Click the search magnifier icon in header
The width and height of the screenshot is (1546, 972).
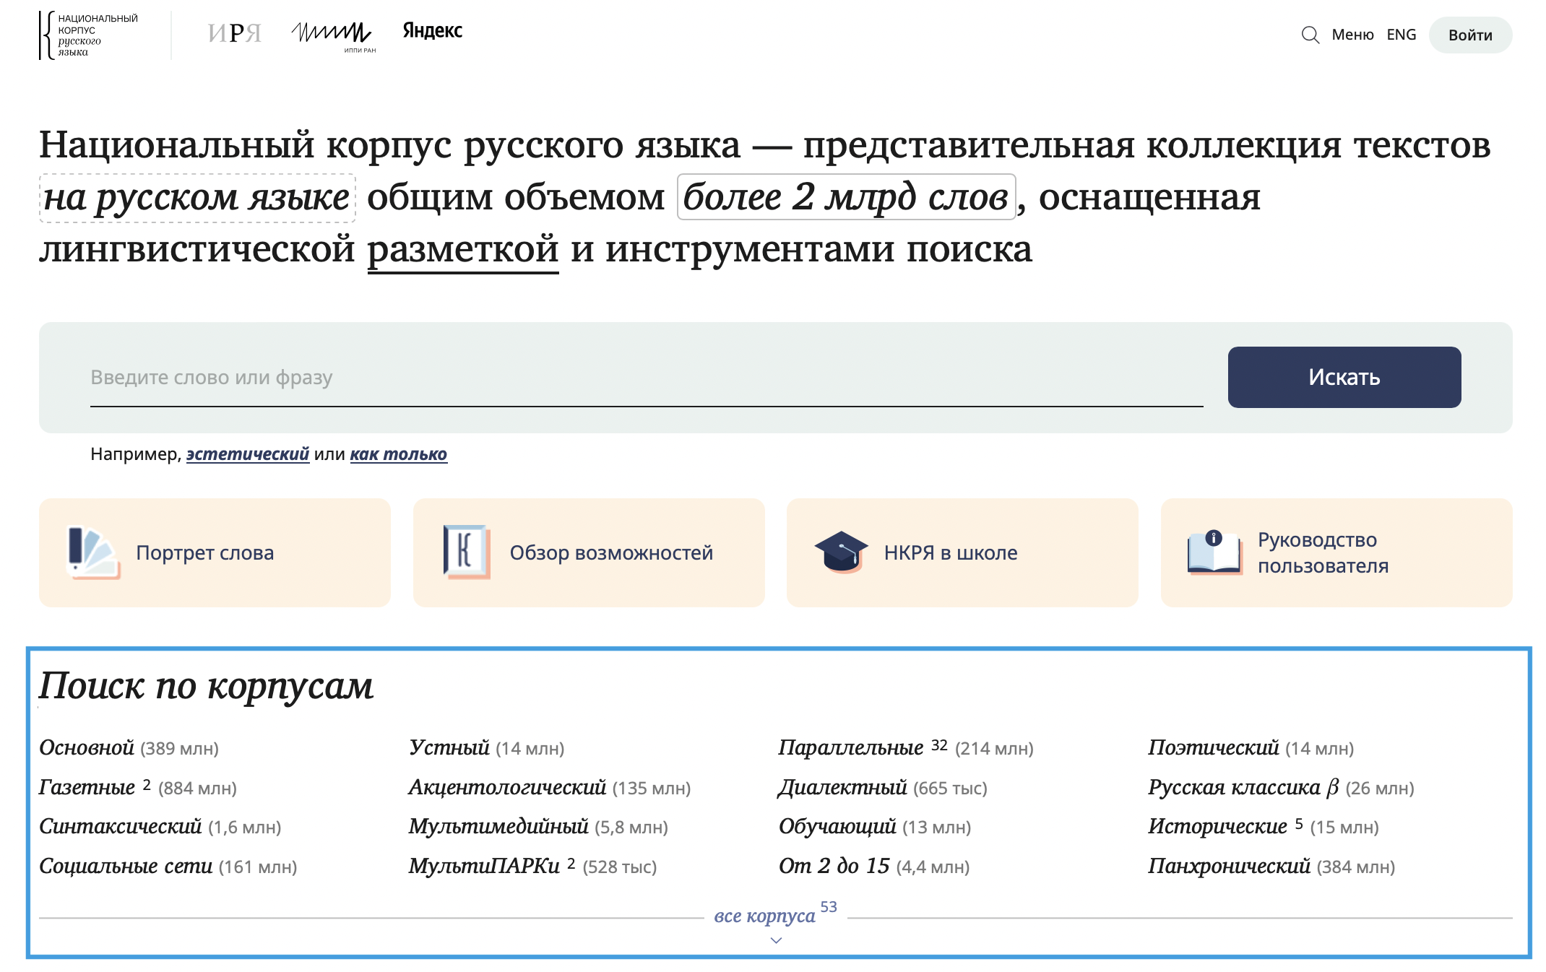pos(1310,35)
